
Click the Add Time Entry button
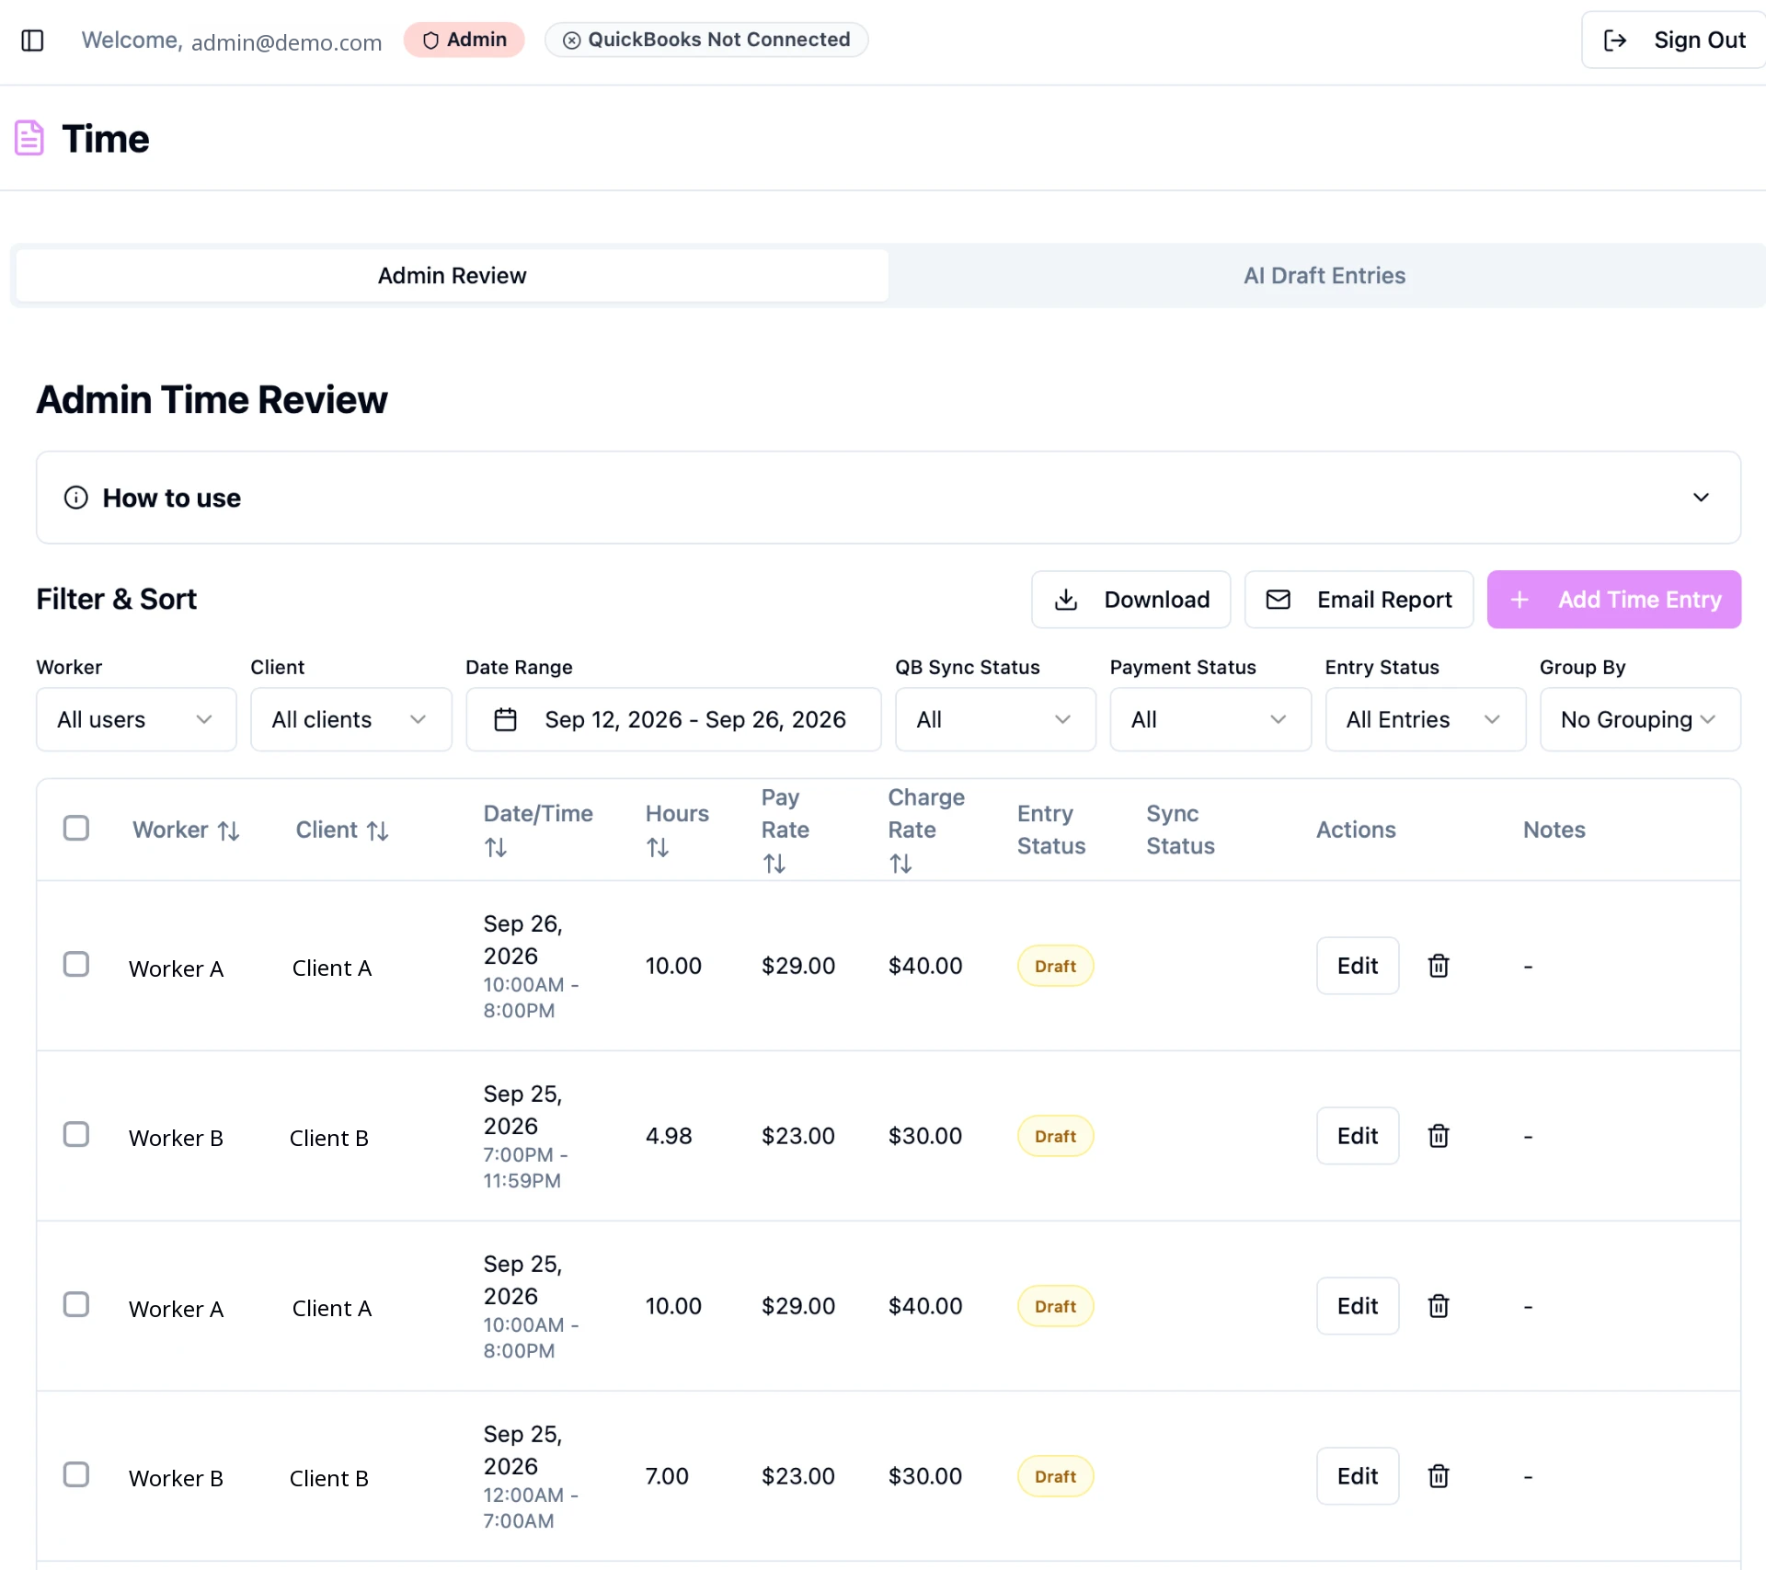pos(1613,600)
